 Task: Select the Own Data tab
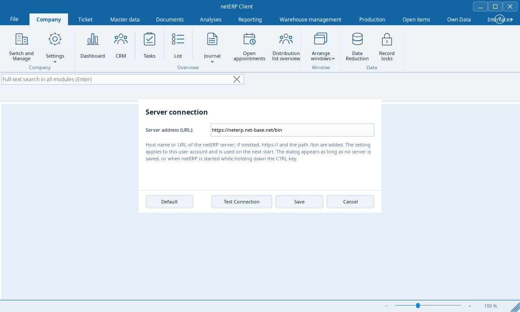[x=459, y=19]
